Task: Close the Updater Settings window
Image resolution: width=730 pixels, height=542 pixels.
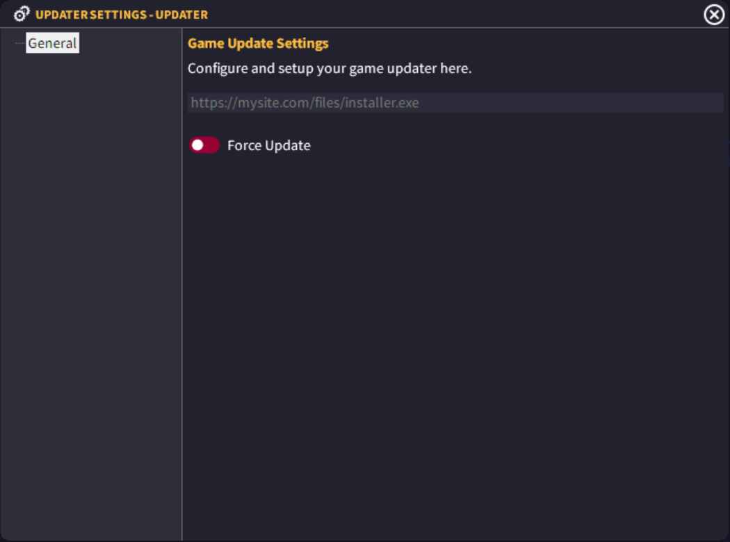Action: click(713, 14)
